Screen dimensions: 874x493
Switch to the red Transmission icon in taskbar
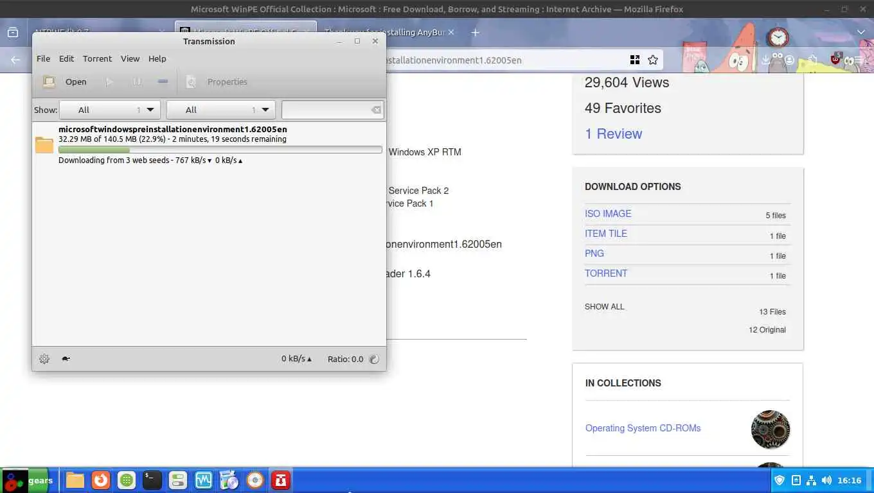click(281, 480)
